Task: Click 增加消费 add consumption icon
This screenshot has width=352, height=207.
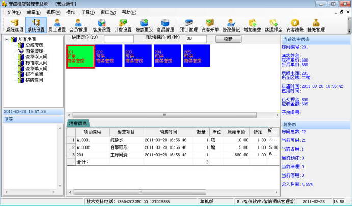Action: coord(252,25)
